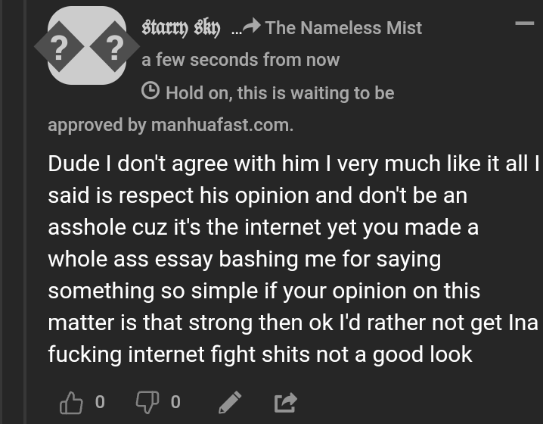Select 'Hold on, this is waiting' notice

[x=280, y=93]
